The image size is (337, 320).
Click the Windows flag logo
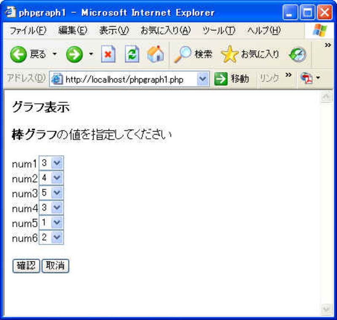tap(320, 30)
